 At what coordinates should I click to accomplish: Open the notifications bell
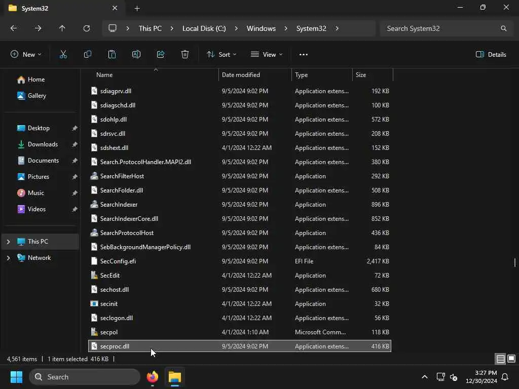[505, 377]
